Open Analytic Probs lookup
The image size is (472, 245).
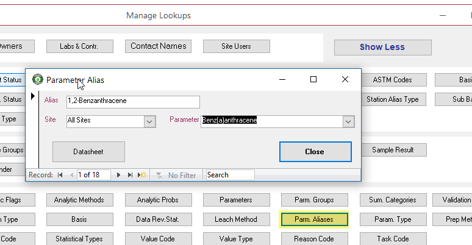pyautogui.click(x=159, y=200)
